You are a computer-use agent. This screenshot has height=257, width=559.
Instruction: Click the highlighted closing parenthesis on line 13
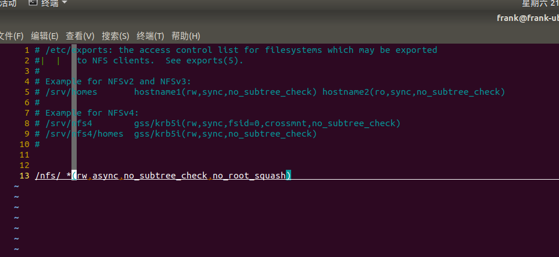pyautogui.click(x=288, y=176)
